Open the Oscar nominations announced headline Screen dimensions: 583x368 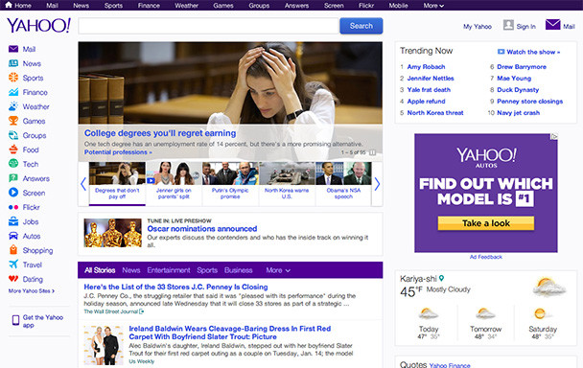click(x=202, y=229)
